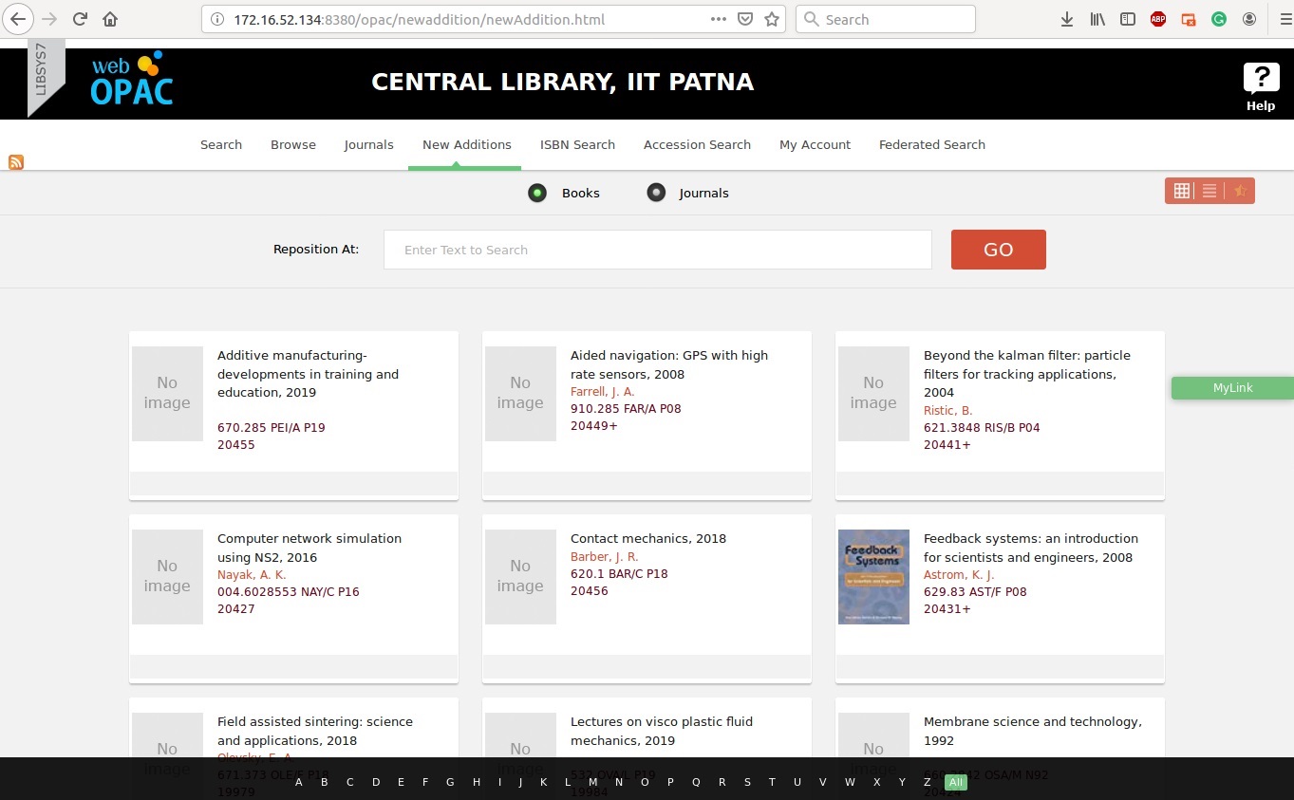The height and width of the screenshot is (800, 1294).
Task: Go back with browser back arrow
Action: pyautogui.click(x=20, y=19)
